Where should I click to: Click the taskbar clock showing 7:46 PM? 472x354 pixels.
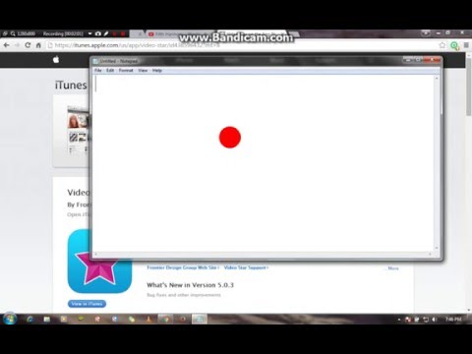click(453, 319)
